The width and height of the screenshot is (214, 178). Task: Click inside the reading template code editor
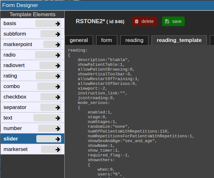click(x=143, y=111)
